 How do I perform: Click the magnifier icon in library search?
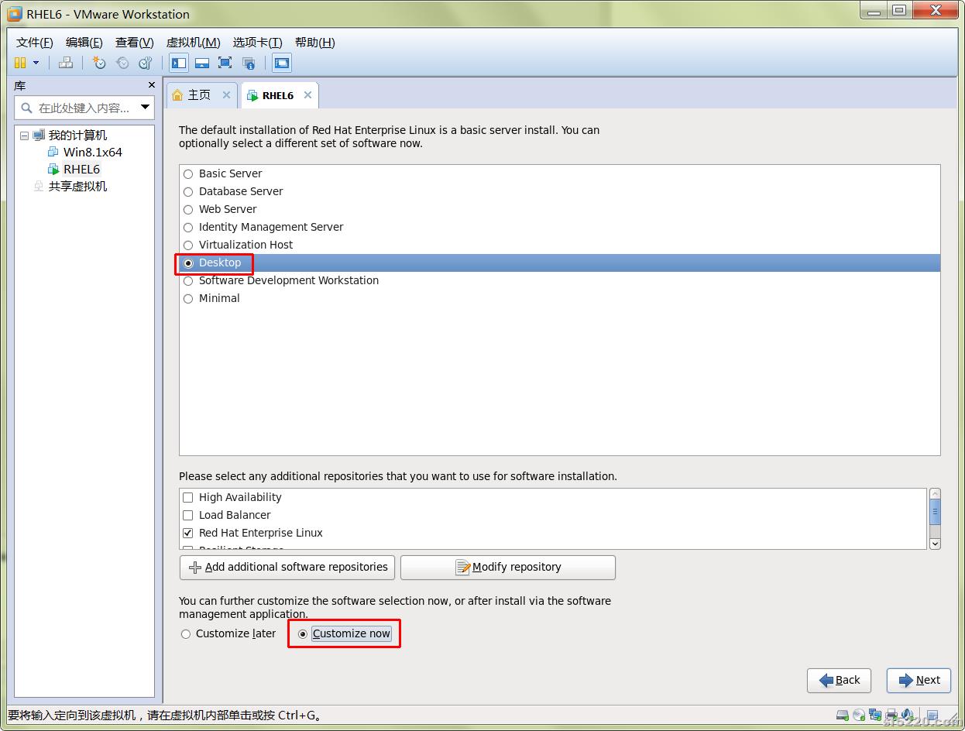(x=27, y=108)
